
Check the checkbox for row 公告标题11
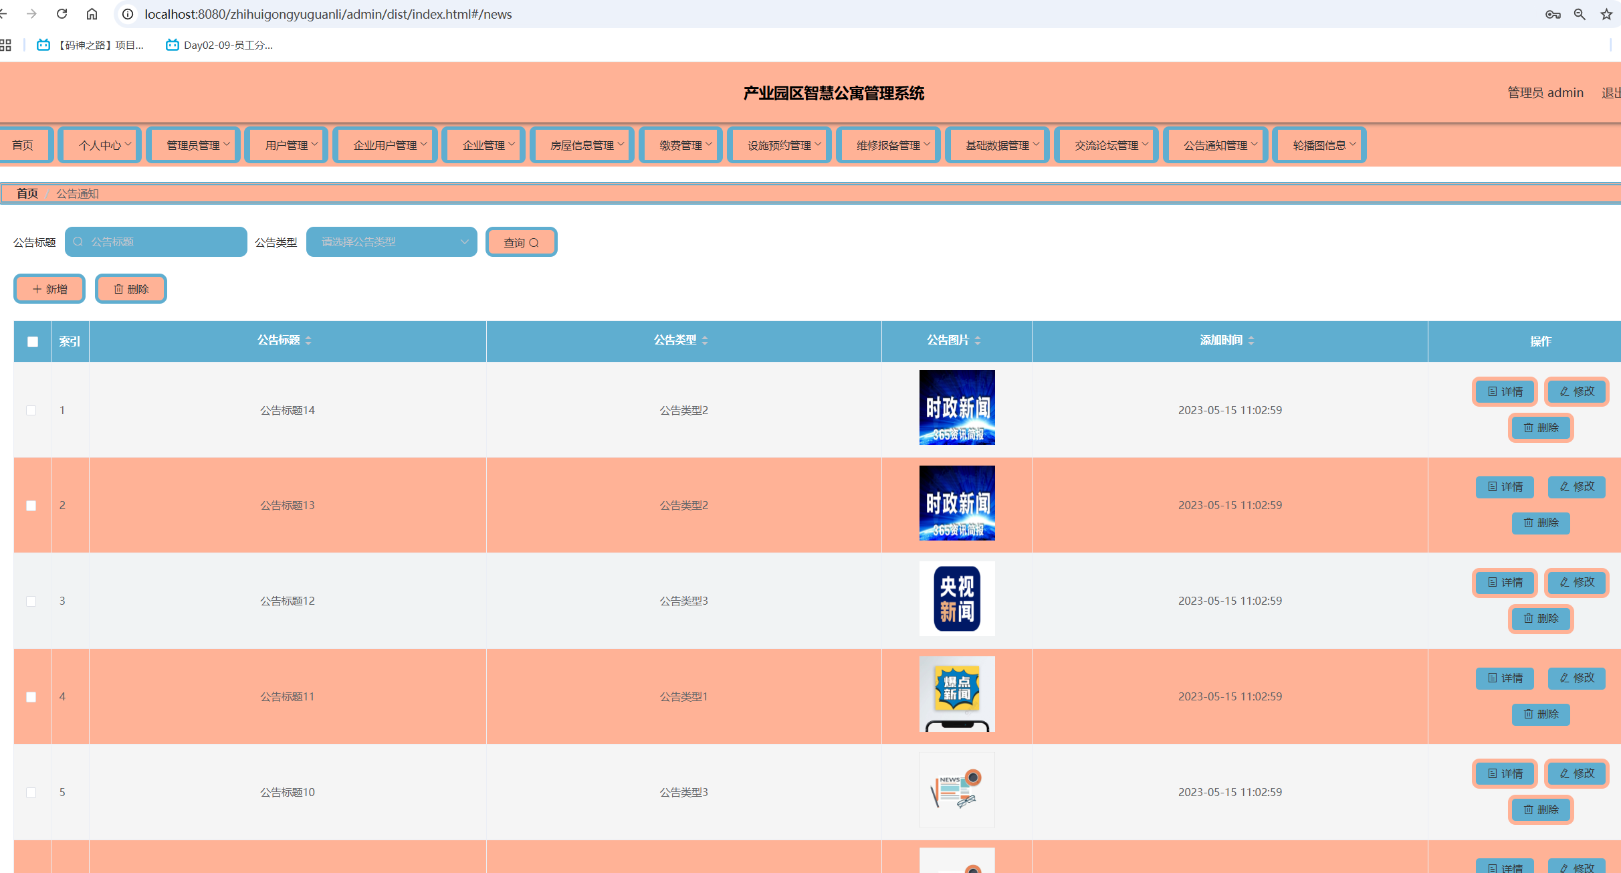[x=31, y=697]
